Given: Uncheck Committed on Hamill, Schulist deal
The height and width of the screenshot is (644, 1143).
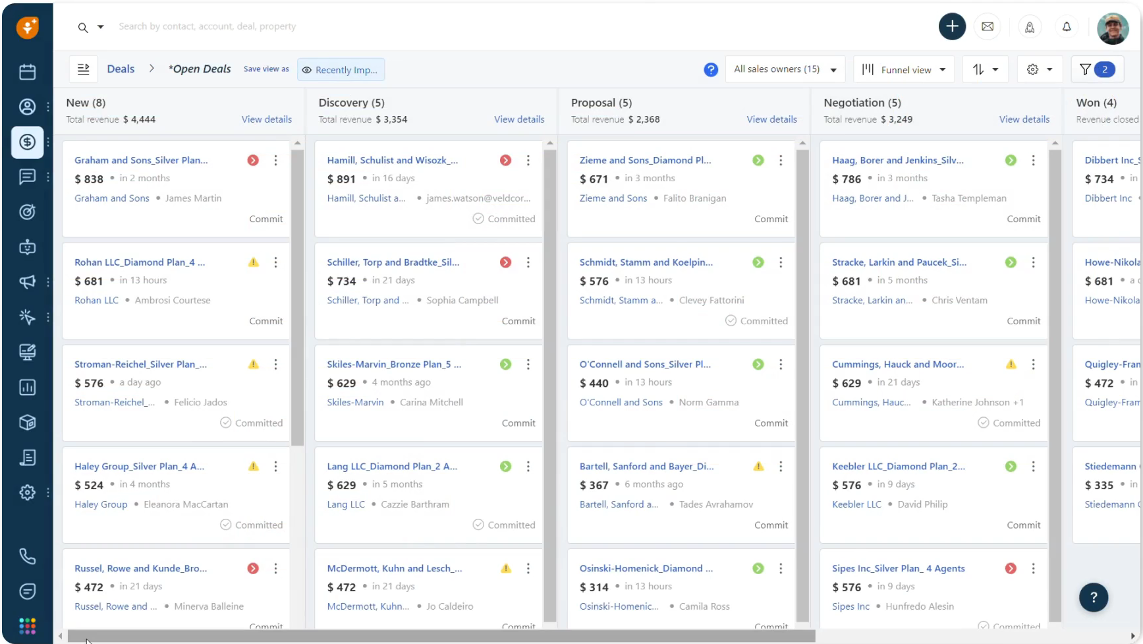Looking at the screenshot, I should [x=504, y=219].
